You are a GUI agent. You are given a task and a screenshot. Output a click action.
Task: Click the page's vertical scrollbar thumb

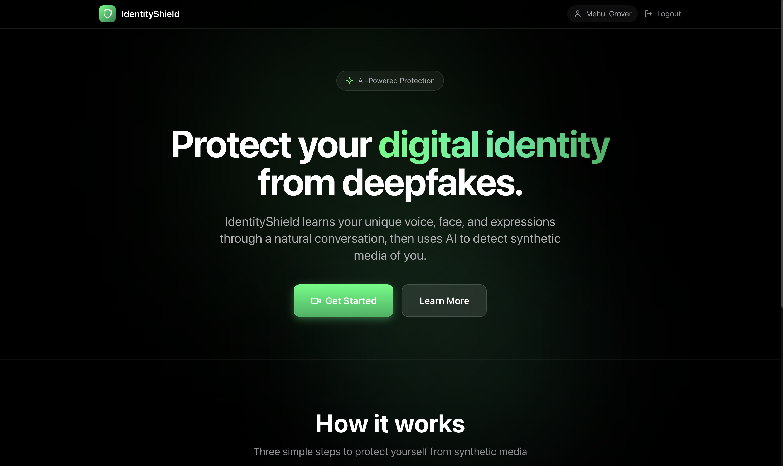click(x=782, y=154)
